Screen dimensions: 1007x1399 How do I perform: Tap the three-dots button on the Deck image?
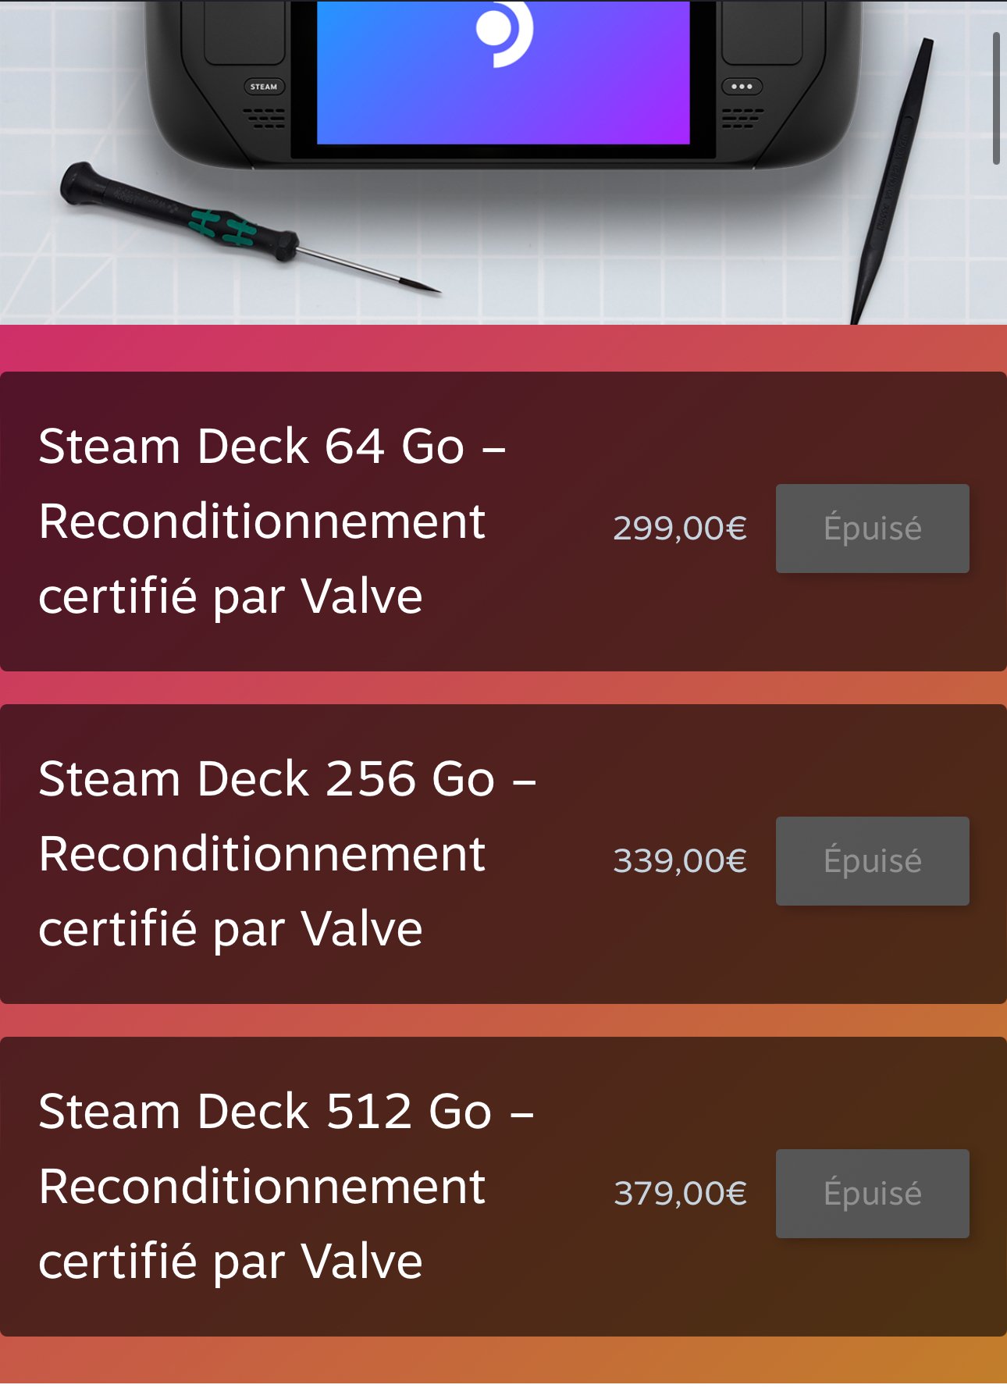(x=742, y=87)
